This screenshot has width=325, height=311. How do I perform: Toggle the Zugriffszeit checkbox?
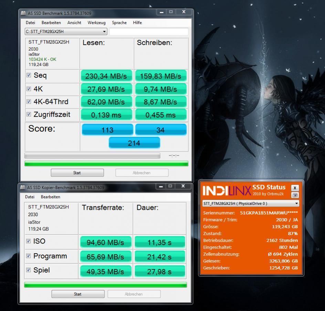(x=29, y=114)
